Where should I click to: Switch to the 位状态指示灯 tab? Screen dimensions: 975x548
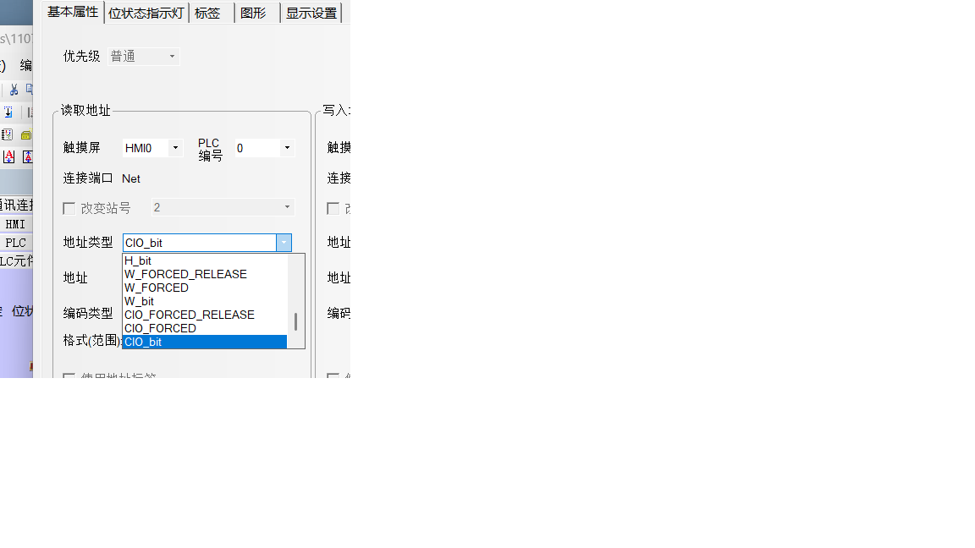click(x=146, y=13)
